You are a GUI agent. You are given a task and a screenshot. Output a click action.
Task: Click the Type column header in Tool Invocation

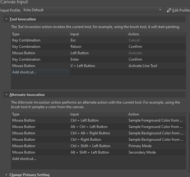16,34
